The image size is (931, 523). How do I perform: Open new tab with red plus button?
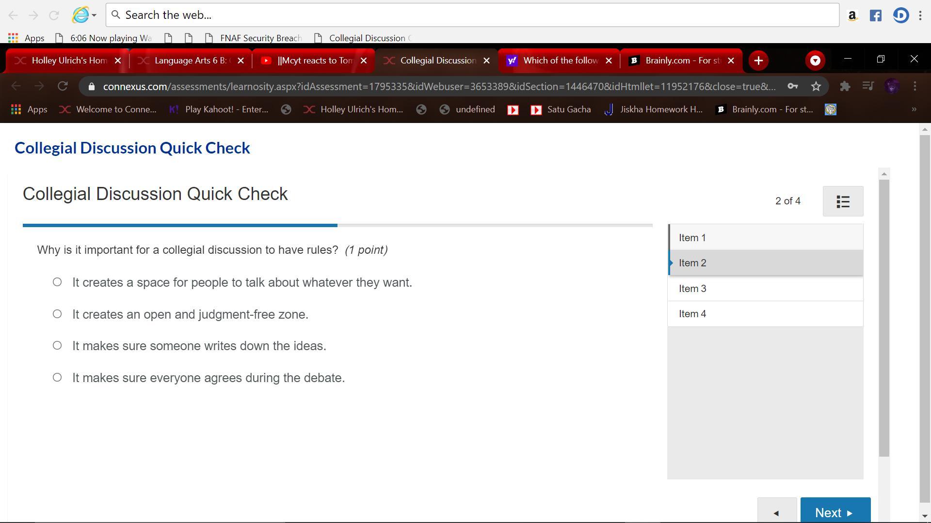click(x=758, y=61)
